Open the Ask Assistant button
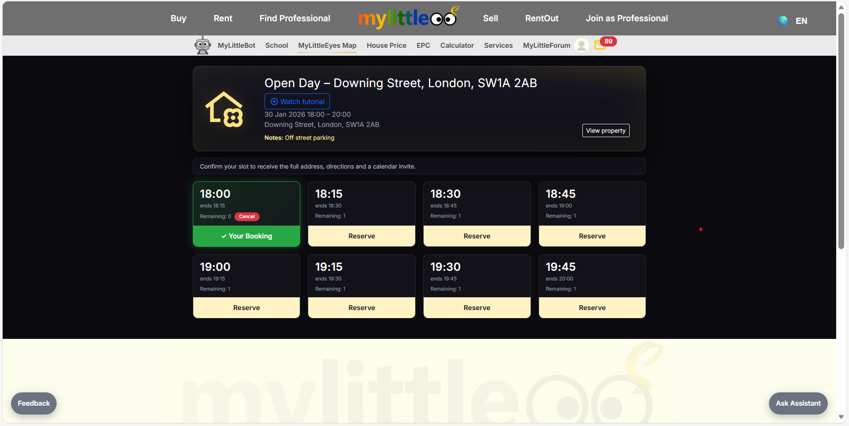 pyautogui.click(x=798, y=403)
